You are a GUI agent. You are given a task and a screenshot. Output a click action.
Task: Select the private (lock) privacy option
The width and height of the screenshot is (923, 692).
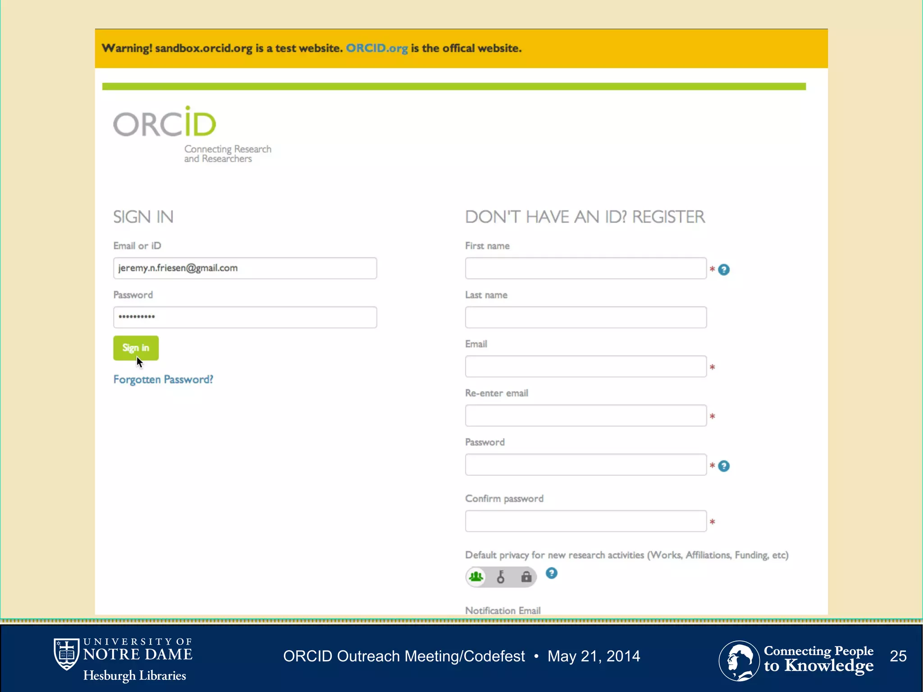tap(526, 577)
